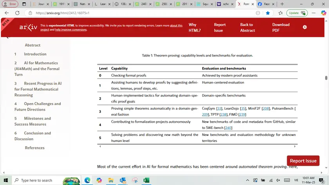Open File Explorer from taskbar

pyautogui.click(x=111, y=180)
